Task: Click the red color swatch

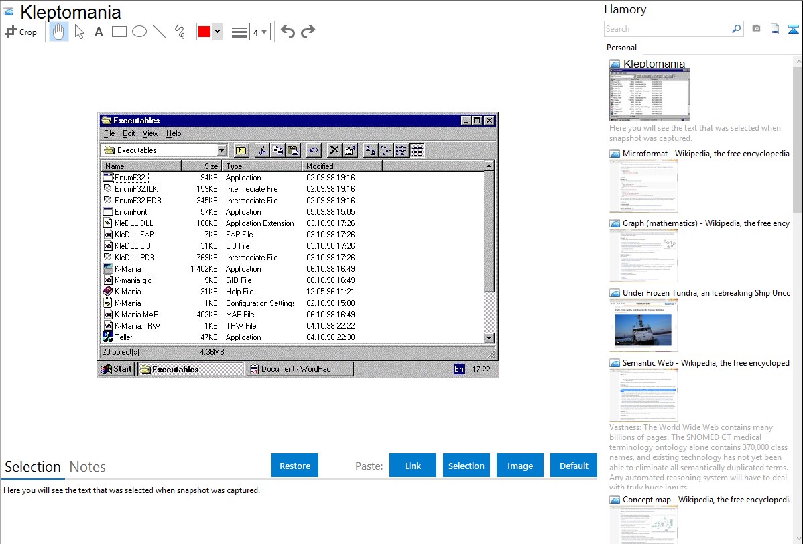Action: pyautogui.click(x=204, y=32)
